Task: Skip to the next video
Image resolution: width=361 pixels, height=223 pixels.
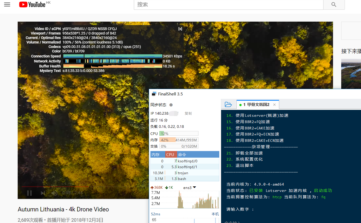Action: [42, 193]
